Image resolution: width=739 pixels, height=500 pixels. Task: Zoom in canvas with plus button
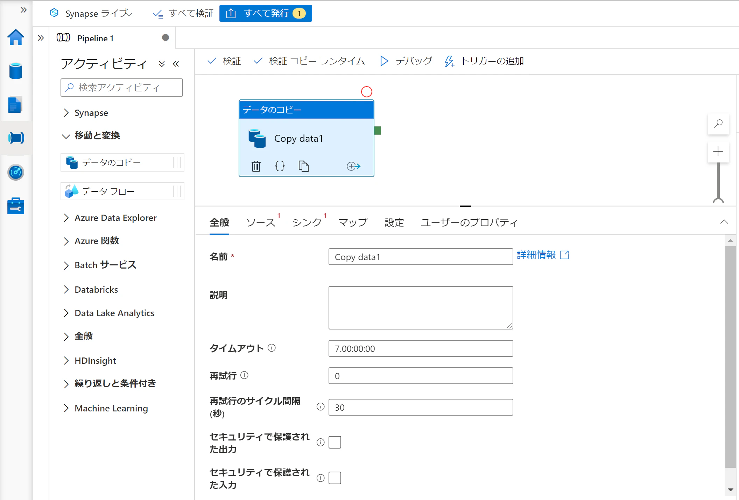click(718, 152)
